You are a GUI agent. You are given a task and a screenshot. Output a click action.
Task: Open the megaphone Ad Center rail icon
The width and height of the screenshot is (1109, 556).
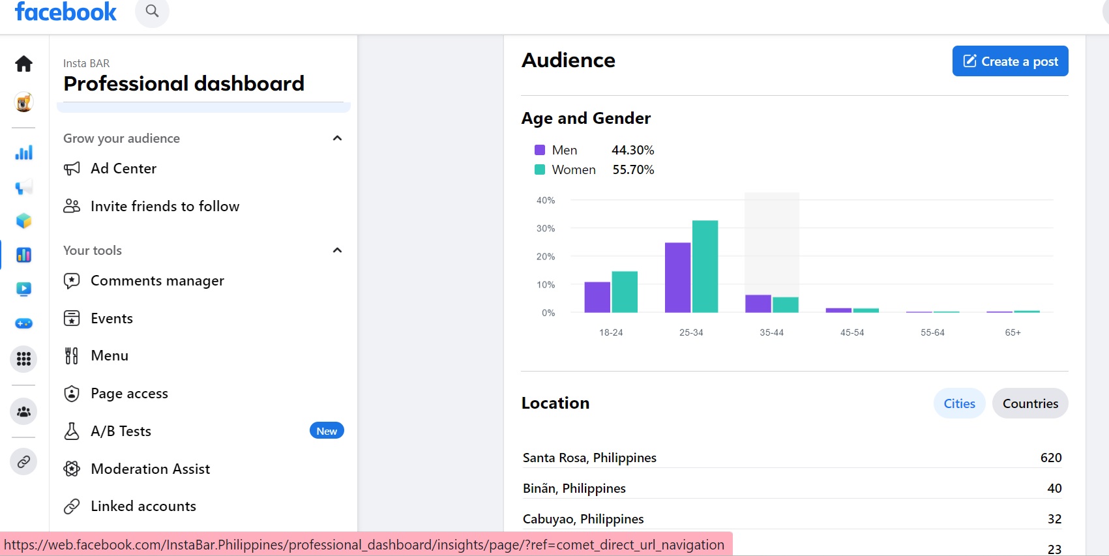[x=24, y=188]
